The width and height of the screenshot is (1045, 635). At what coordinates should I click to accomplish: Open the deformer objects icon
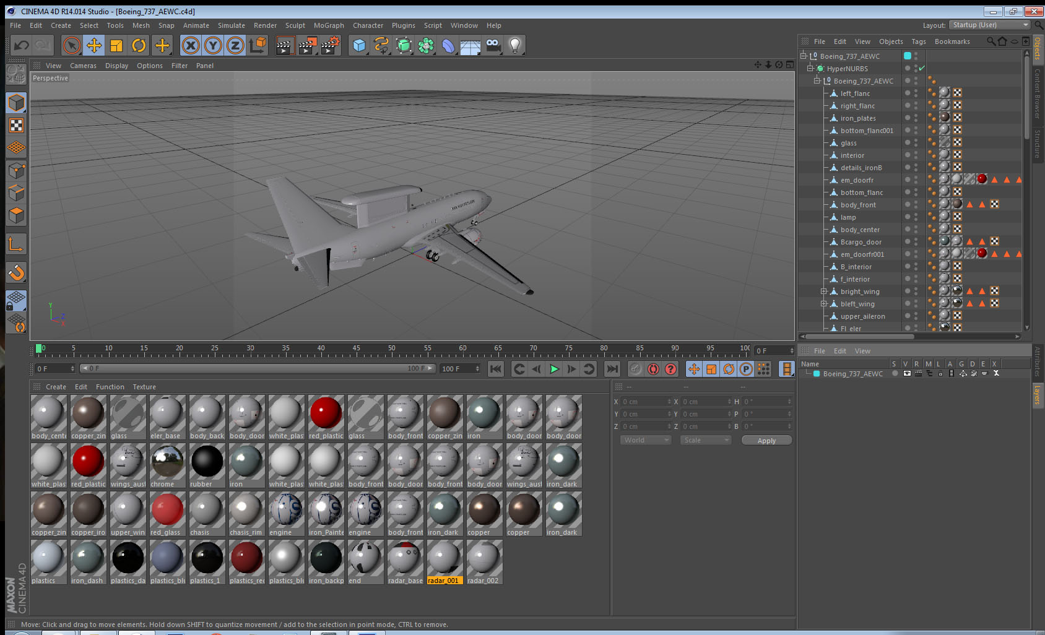click(x=448, y=45)
